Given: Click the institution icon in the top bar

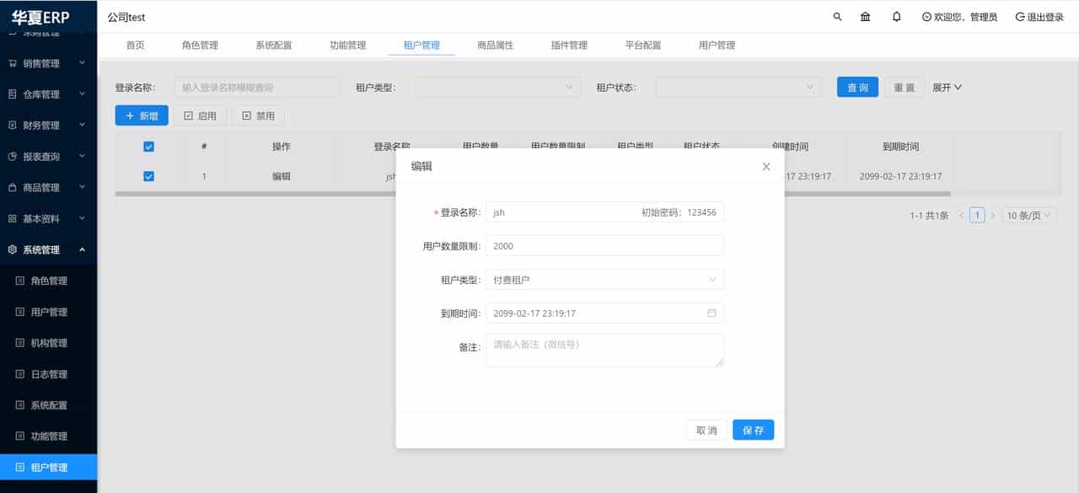Looking at the screenshot, I should pos(866,16).
